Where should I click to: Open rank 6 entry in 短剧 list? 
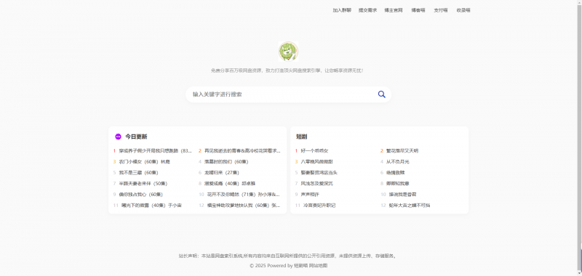tap(395, 173)
